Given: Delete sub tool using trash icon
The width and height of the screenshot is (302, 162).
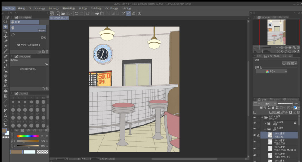Looking at the screenshot, I should (x=47, y=52).
